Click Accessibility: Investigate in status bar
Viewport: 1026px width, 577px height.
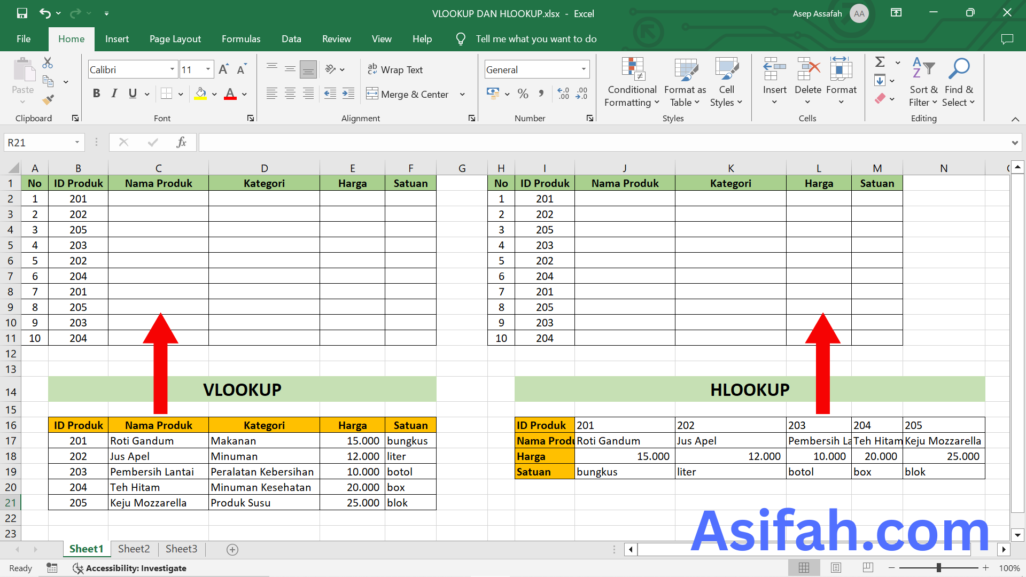pos(130,568)
